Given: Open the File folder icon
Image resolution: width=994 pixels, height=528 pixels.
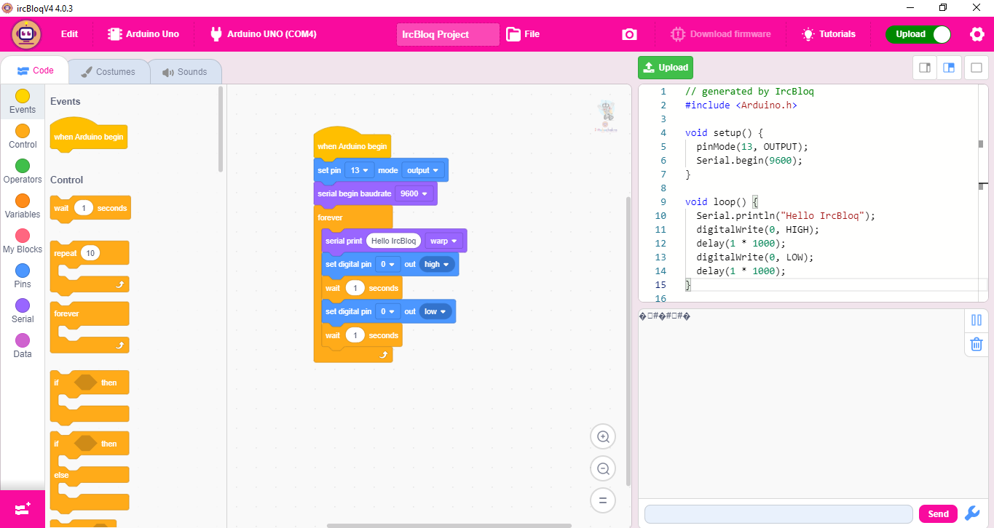Looking at the screenshot, I should (x=513, y=33).
